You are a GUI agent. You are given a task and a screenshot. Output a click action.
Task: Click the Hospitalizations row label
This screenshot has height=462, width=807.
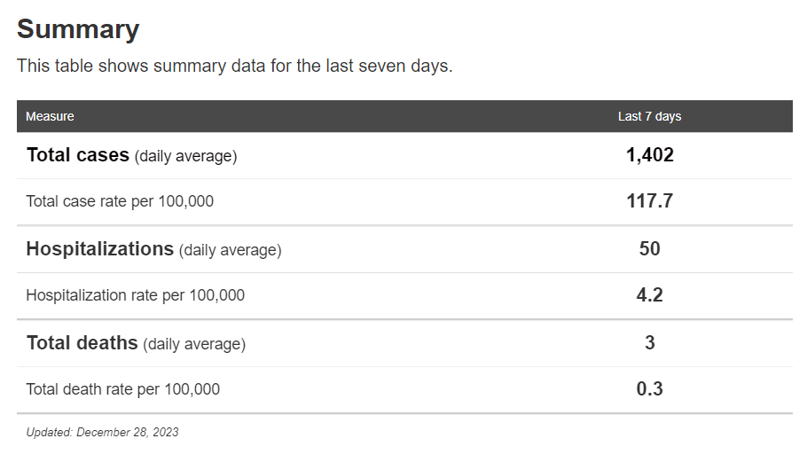(x=99, y=249)
